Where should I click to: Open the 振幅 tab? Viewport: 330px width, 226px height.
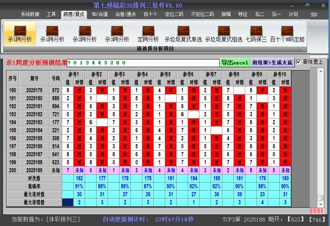(226, 14)
